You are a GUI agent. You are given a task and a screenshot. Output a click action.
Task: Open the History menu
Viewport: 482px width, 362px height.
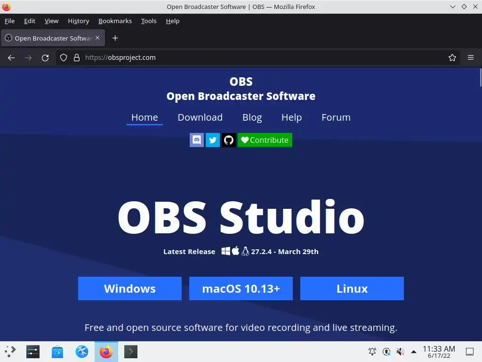tap(79, 21)
